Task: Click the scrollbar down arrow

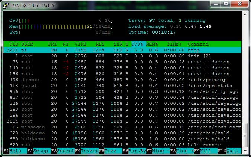Action: coord(245,151)
